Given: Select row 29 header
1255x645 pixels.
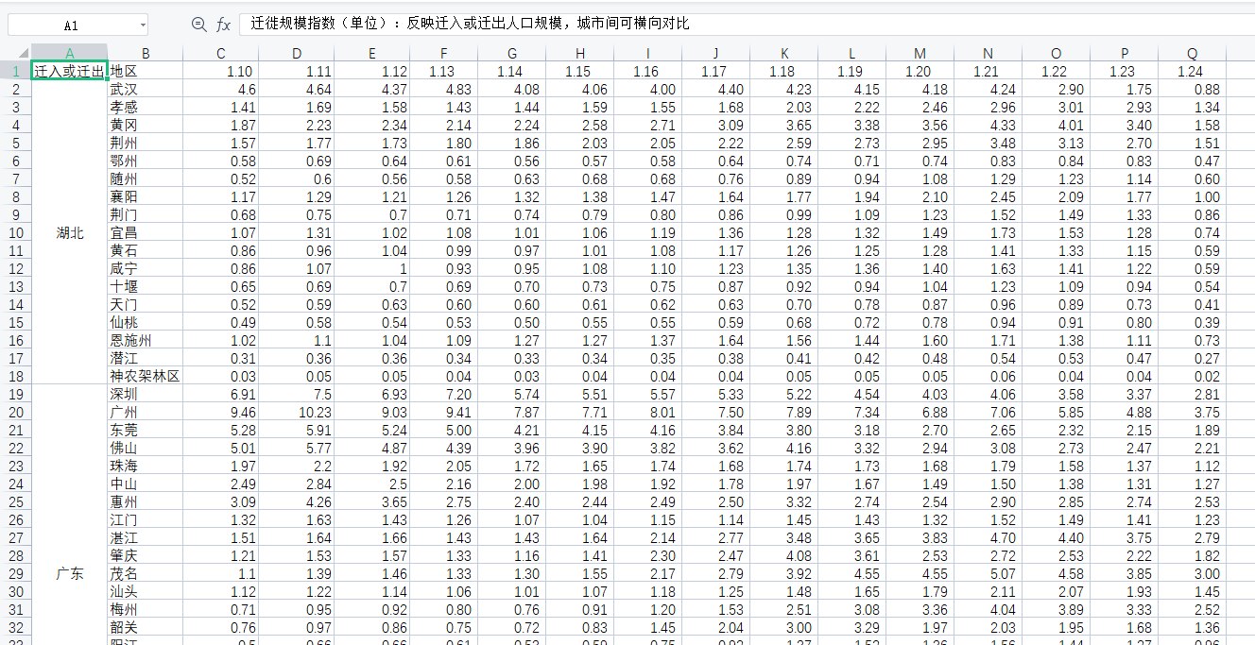Looking at the screenshot, I should pyautogui.click(x=15, y=573).
